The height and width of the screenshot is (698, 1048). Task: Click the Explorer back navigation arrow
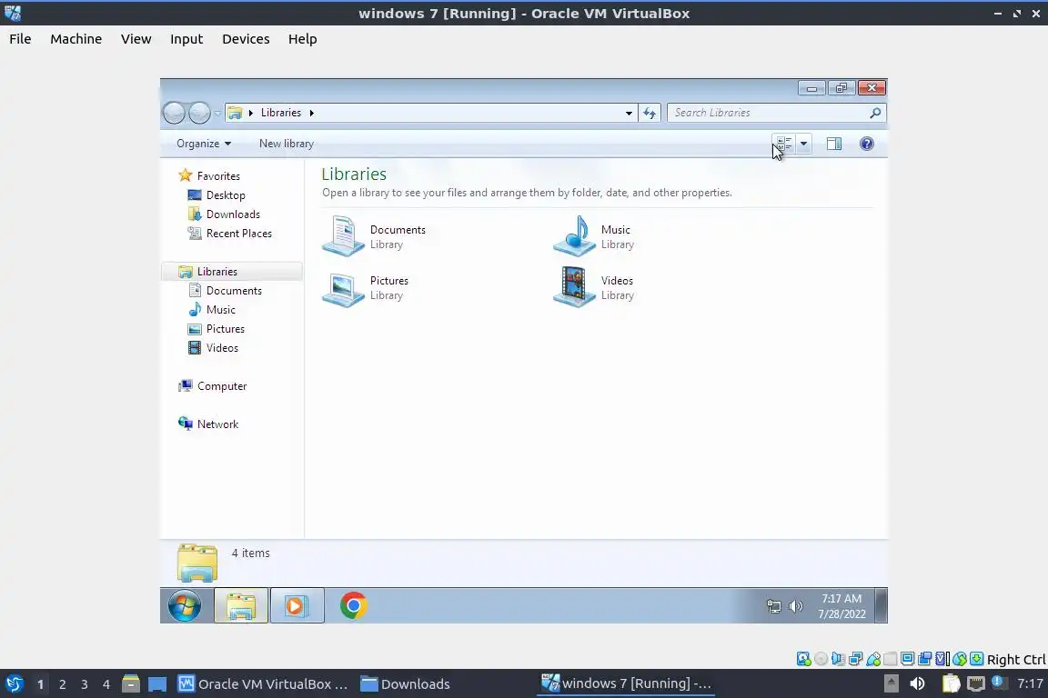point(175,113)
